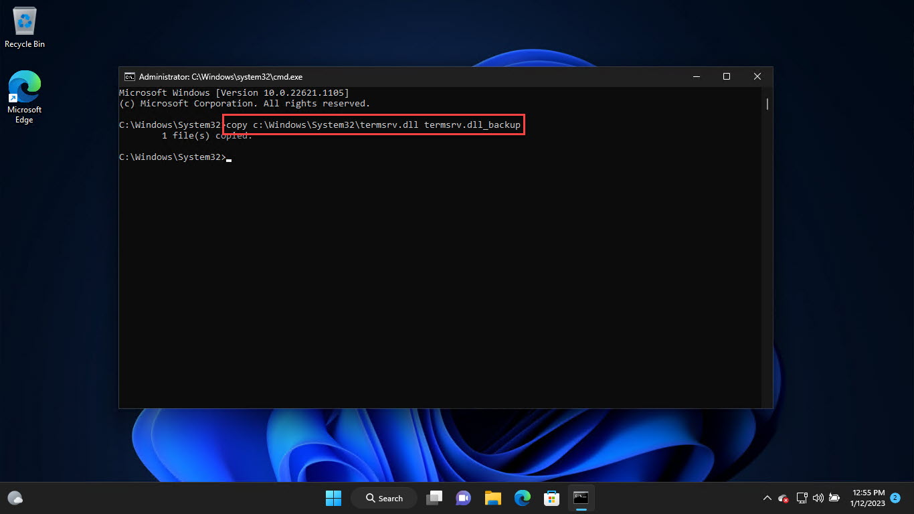Click the Command Prompt taskbar icon
914x514 pixels.
[581, 498]
